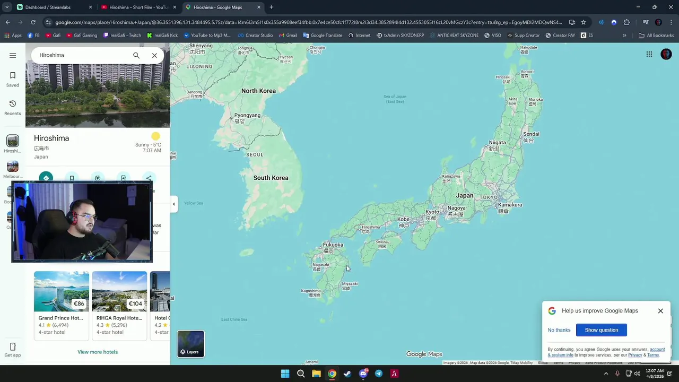Click the URL address bar
The height and width of the screenshot is (382, 679).
click(x=308, y=22)
